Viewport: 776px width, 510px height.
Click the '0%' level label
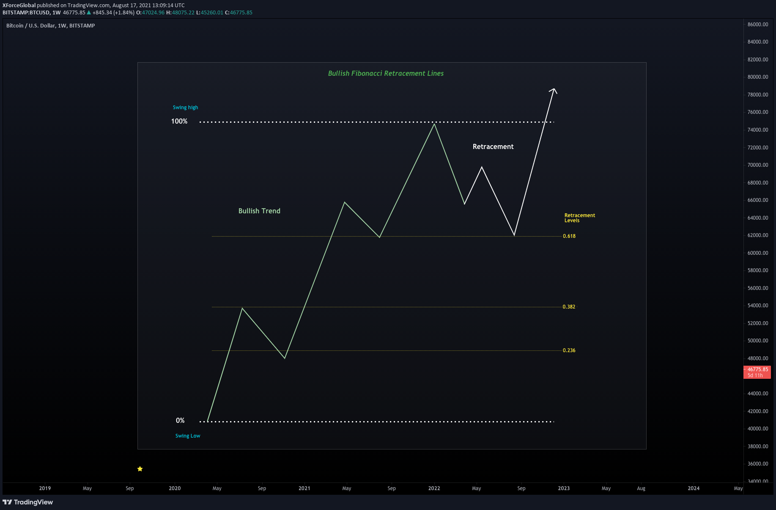coord(180,421)
